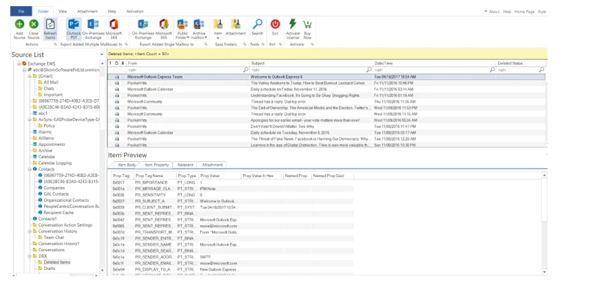Collapse the Conversation History folder node
Screen dimensions: 595x292
click(29, 231)
